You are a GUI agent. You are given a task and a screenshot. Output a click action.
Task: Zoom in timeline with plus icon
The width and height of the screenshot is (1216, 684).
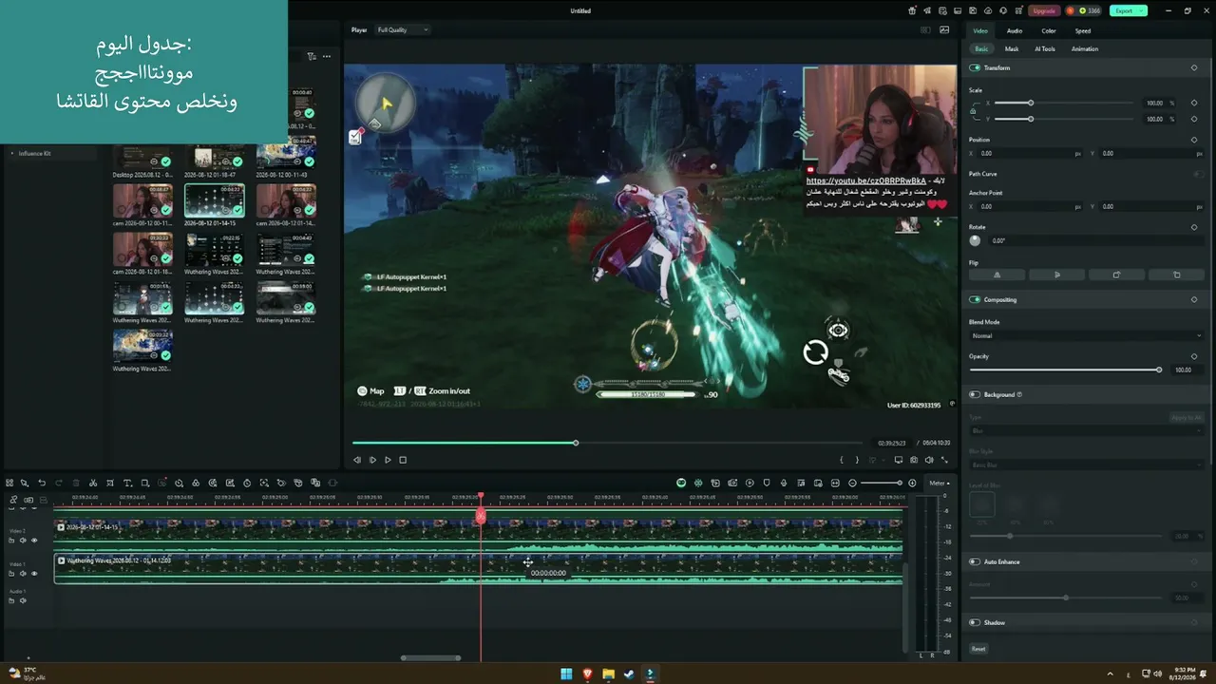(912, 483)
